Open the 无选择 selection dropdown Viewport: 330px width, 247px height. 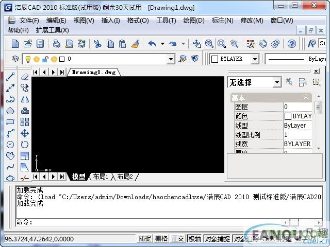click(x=277, y=82)
